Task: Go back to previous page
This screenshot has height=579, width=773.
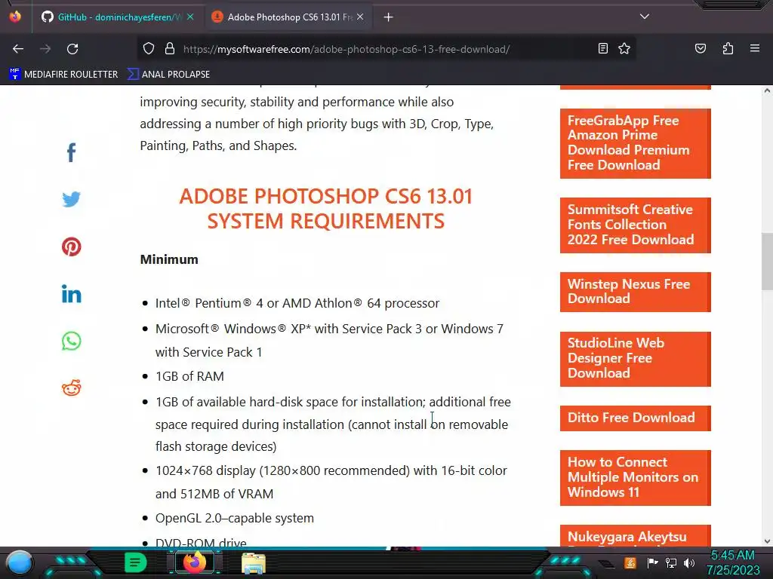Action: (18, 49)
